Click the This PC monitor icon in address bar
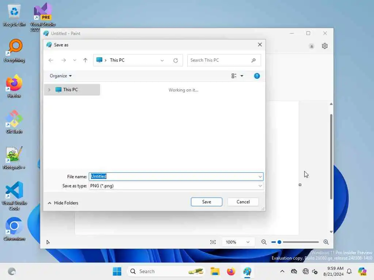This screenshot has width=374, height=280. click(99, 60)
